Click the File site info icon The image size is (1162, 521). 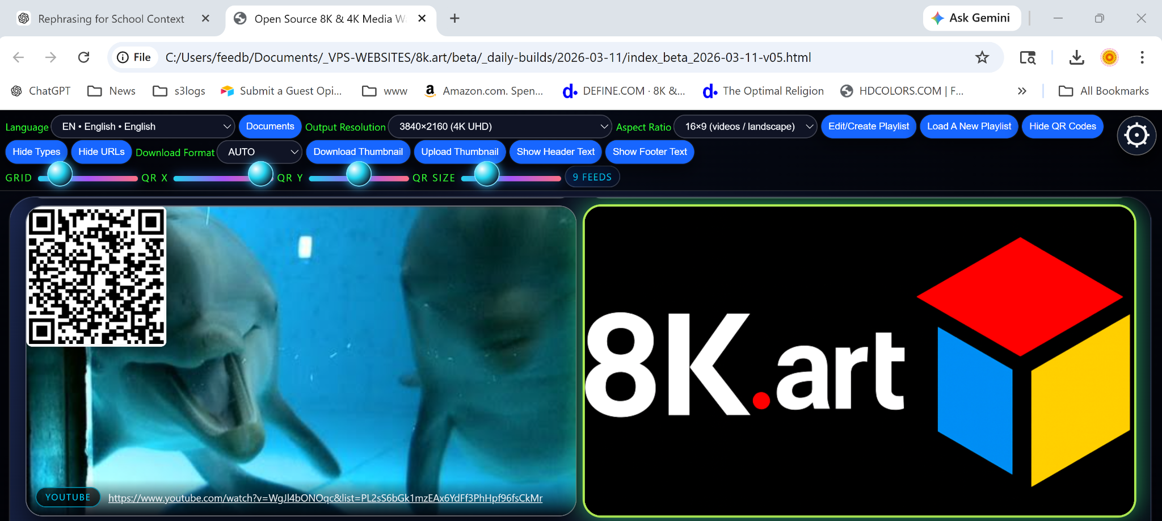pos(134,57)
